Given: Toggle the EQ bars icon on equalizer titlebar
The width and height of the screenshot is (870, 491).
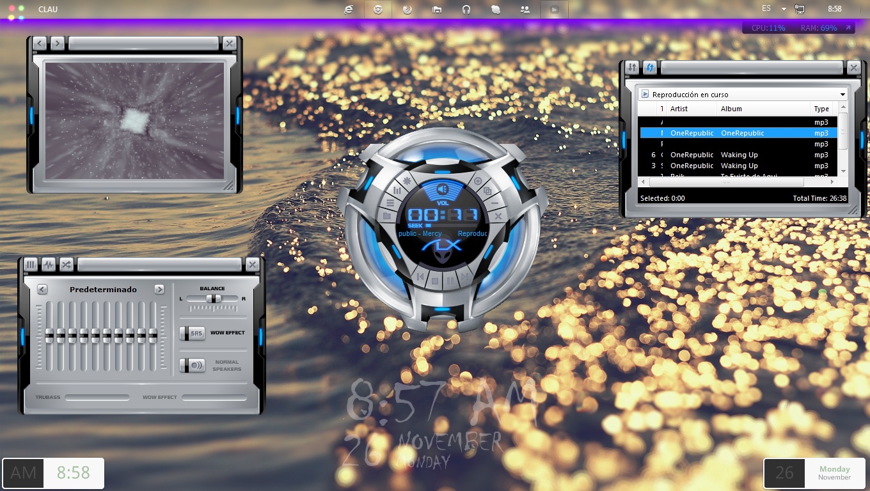Looking at the screenshot, I should click(x=30, y=265).
